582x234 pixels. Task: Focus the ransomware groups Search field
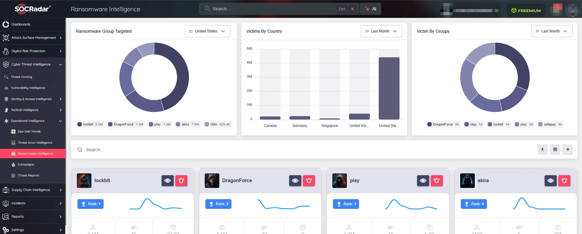coord(304,150)
